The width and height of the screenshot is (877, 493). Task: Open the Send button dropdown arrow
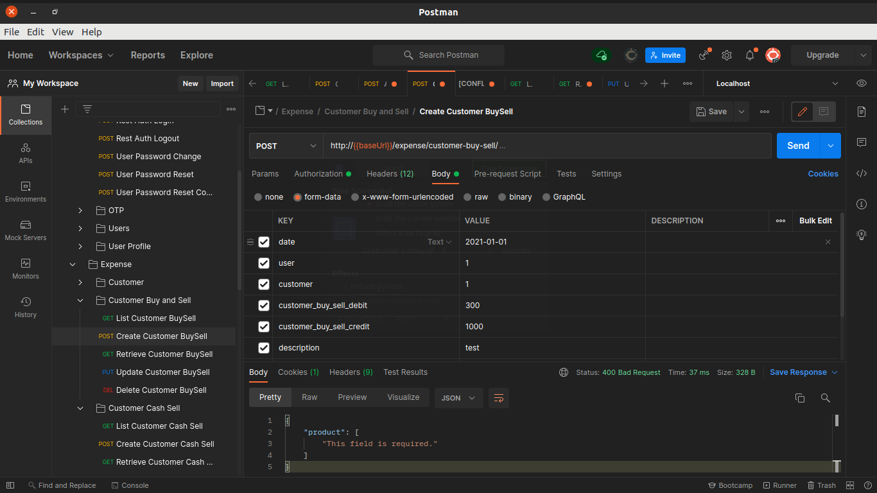(x=830, y=146)
